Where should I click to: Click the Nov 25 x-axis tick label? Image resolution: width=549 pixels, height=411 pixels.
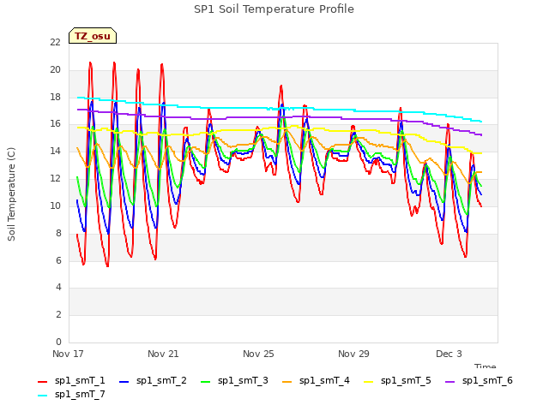coord(258,354)
